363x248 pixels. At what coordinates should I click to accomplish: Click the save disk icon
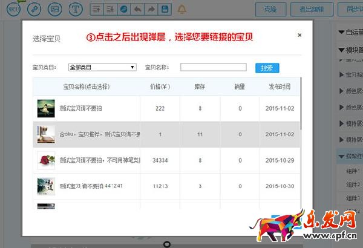(165, 10)
